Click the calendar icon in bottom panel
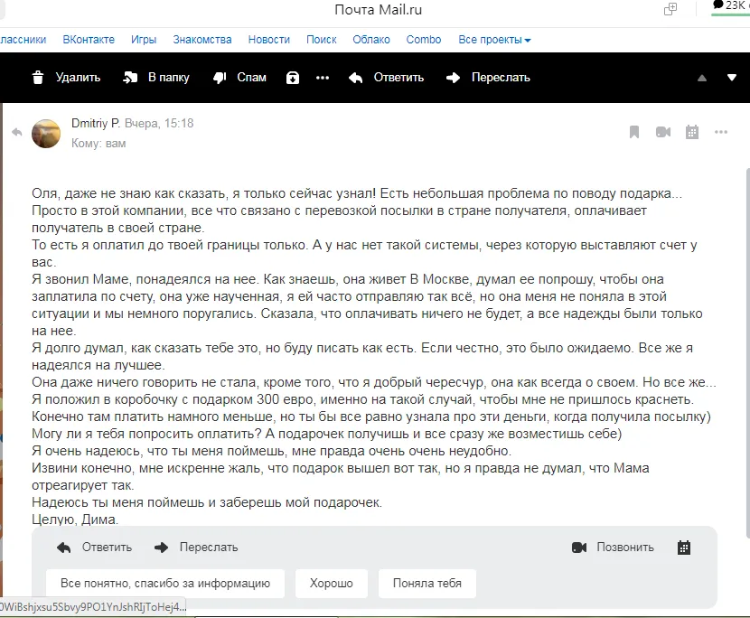Viewport: 750px width, 618px height. 684,548
